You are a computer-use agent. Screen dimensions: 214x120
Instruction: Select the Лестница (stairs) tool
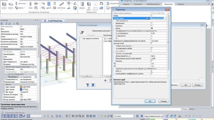point(62,6)
